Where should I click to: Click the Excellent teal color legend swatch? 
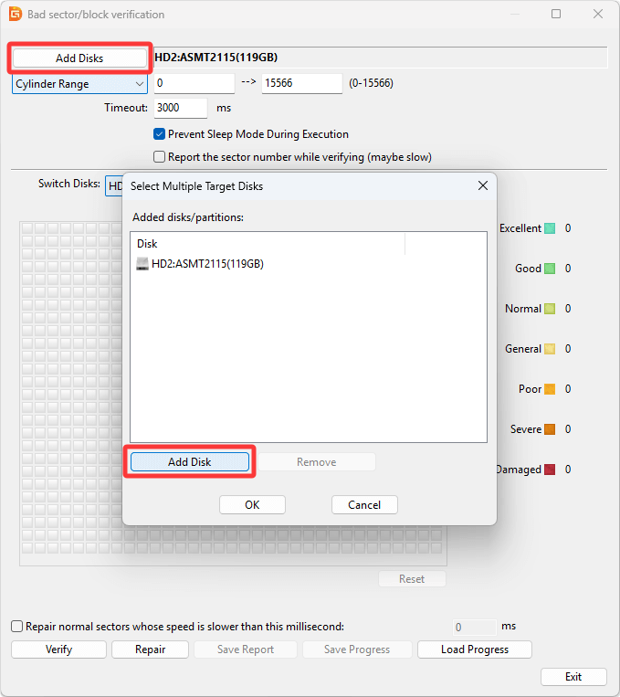pyautogui.click(x=550, y=228)
